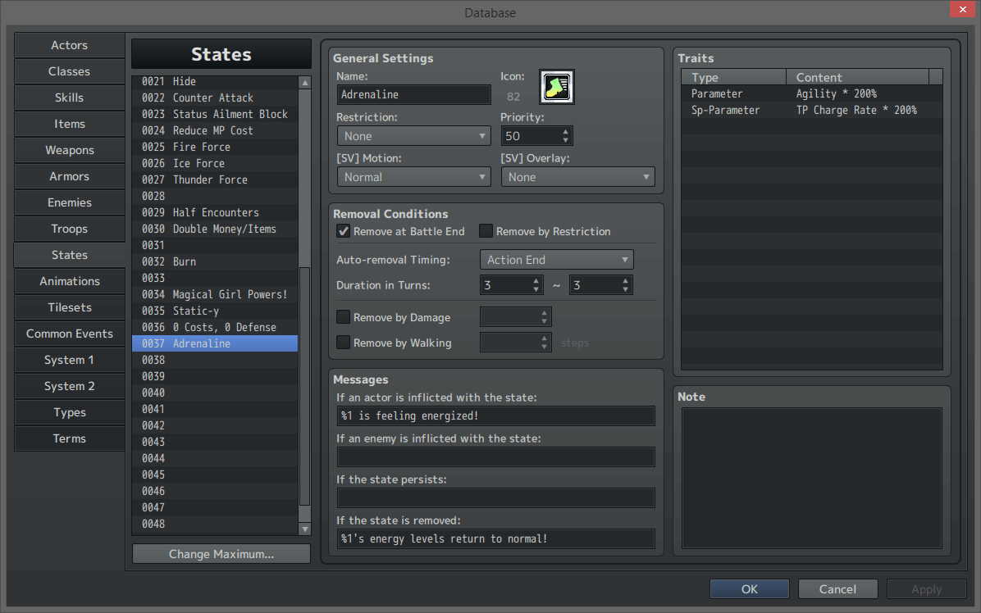The image size is (981, 613).
Task: Open the System 1 tab
Action: 70,360
